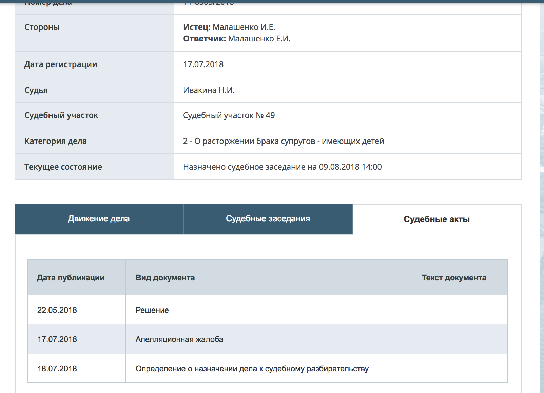
Task: Click the Вид документа column header
Action: [165, 278]
